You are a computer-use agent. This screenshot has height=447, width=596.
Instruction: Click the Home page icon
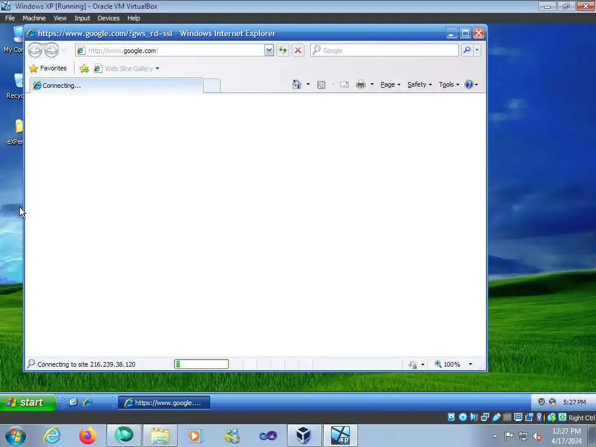[297, 84]
